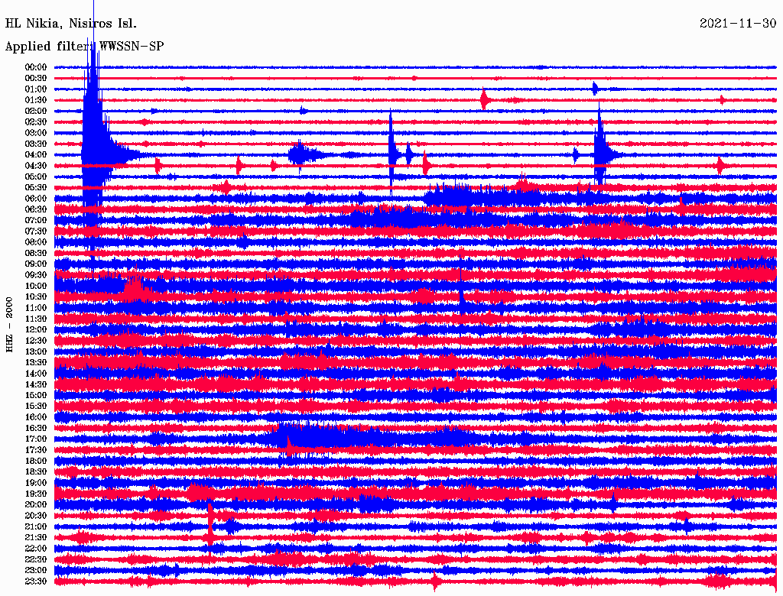783x596 pixels.
Task: Click the station title 'HL Nikia, Nisiros Isl.'
Action: coord(71,24)
